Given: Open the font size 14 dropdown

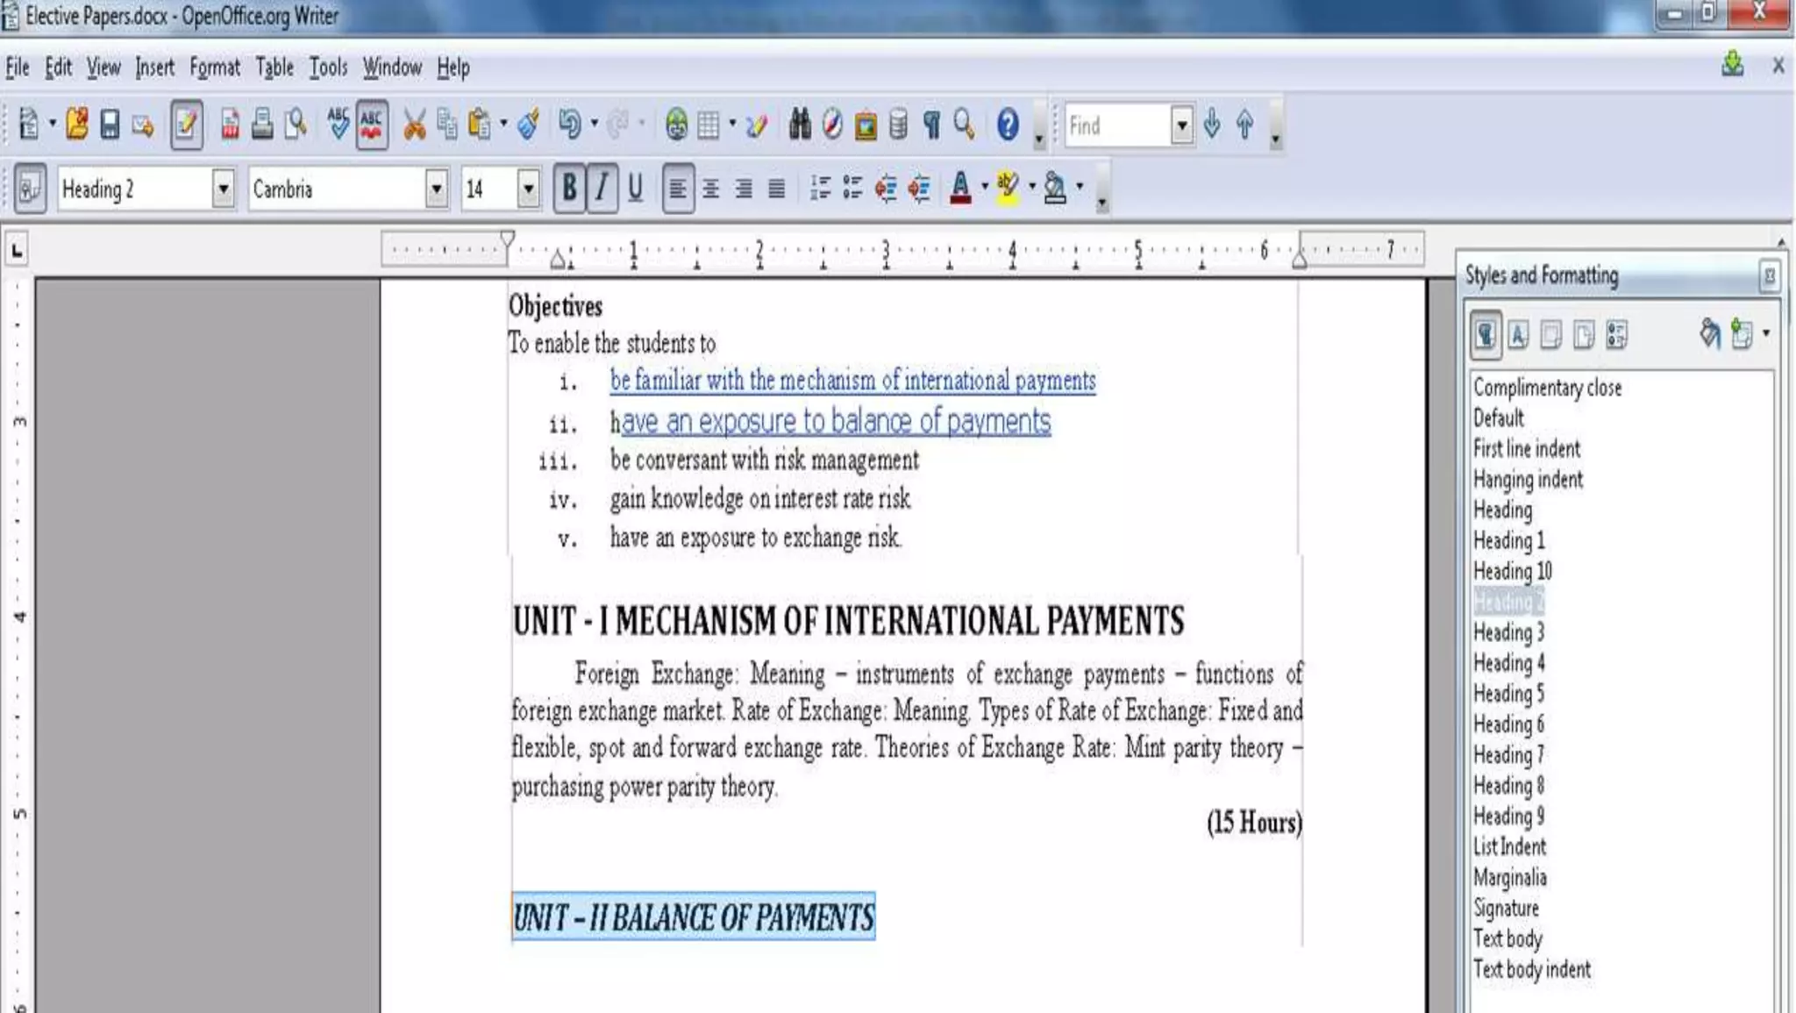Looking at the screenshot, I should 528,189.
